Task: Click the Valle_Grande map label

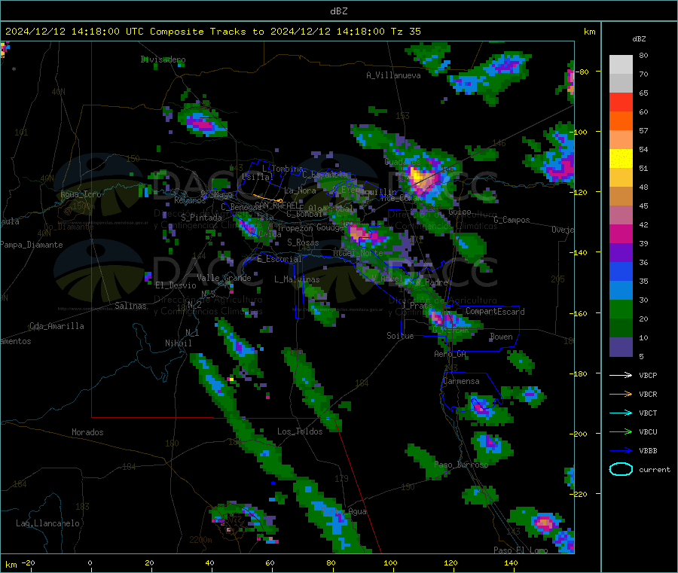Action: click(224, 278)
